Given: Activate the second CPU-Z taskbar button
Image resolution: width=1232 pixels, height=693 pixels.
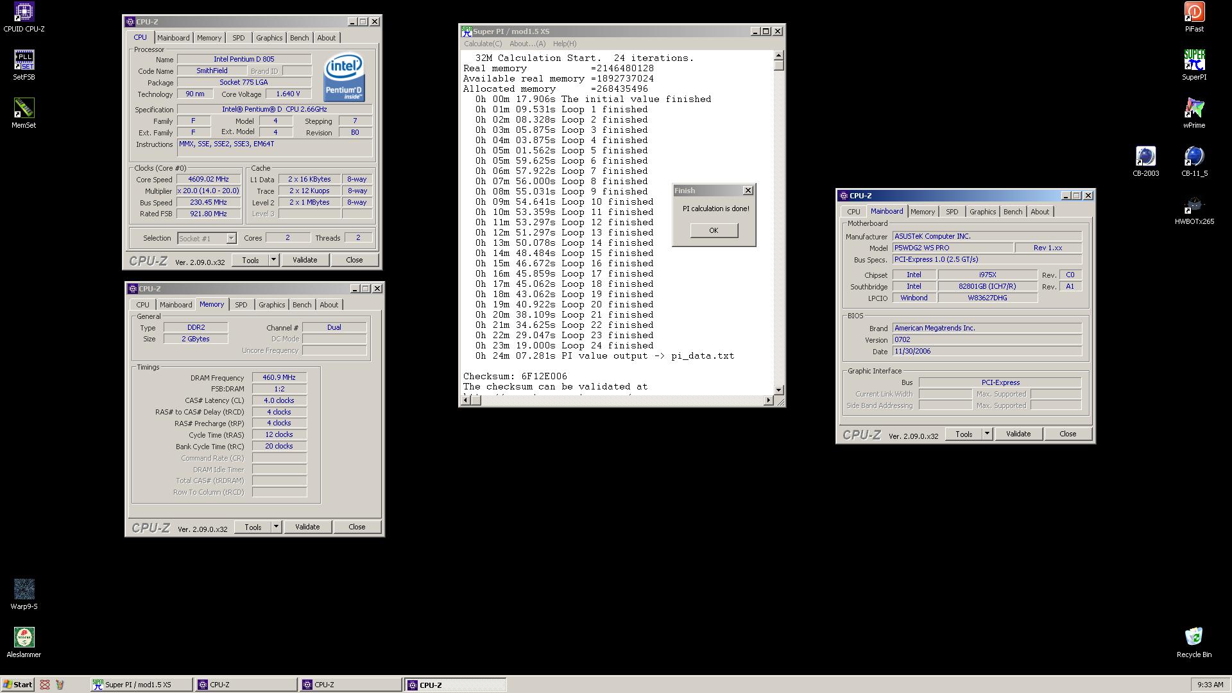Looking at the screenshot, I should (x=351, y=685).
